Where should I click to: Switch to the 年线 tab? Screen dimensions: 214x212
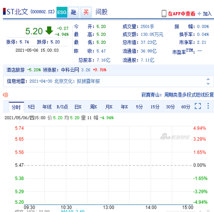tap(47, 107)
